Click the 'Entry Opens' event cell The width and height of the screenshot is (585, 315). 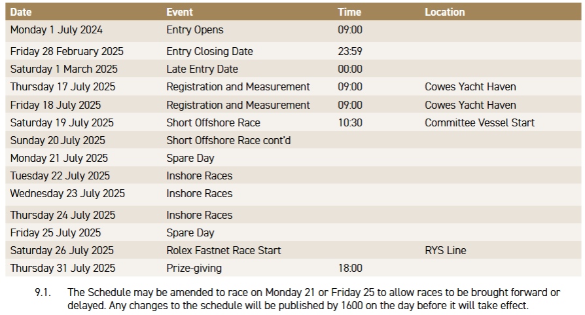pos(194,30)
